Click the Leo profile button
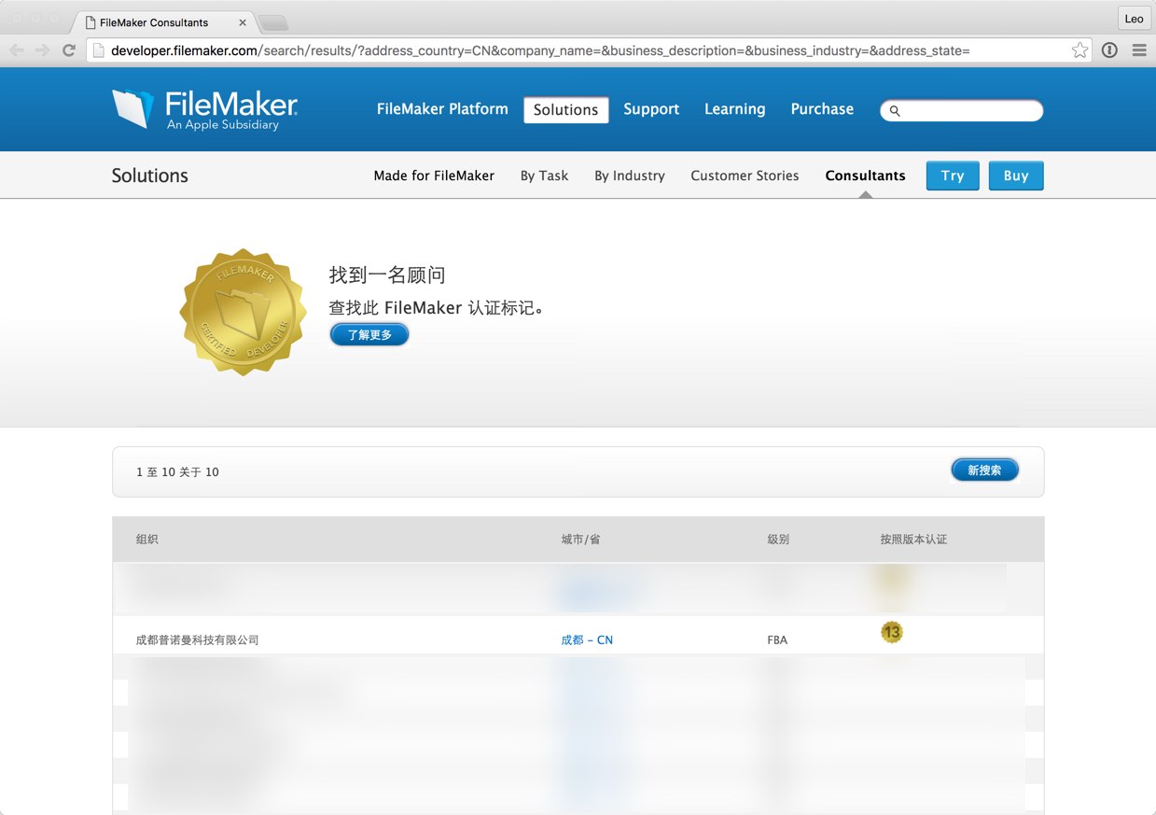This screenshot has width=1156, height=815. click(1134, 19)
